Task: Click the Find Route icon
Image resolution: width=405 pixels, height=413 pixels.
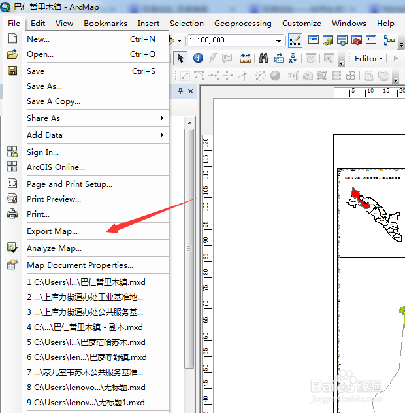Action: click(278, 58)
